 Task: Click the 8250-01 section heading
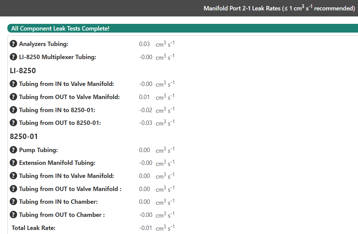[x=24, y=136]
